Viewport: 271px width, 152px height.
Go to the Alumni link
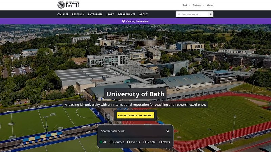210,5
